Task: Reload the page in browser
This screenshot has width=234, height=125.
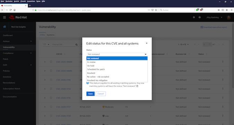Action: pyautogui.click(x=10, y=10)
